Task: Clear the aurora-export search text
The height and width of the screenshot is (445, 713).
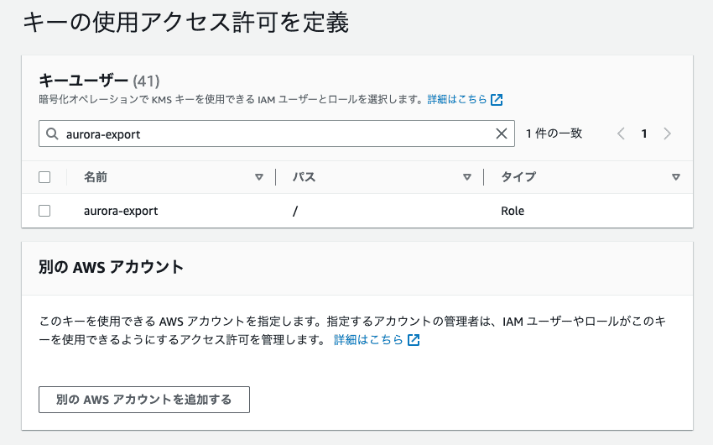Action: pyautogui.click(x=502, y=133)
